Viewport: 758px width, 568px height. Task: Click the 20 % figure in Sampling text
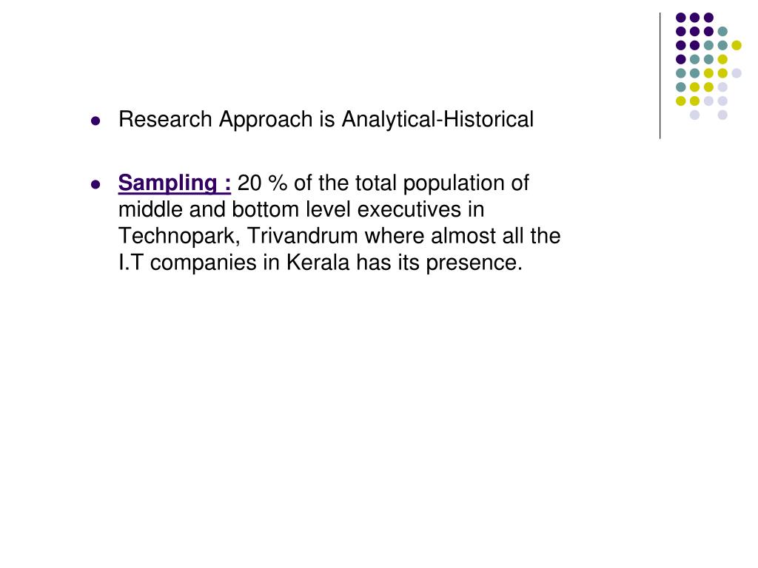[x=262, y=183]
